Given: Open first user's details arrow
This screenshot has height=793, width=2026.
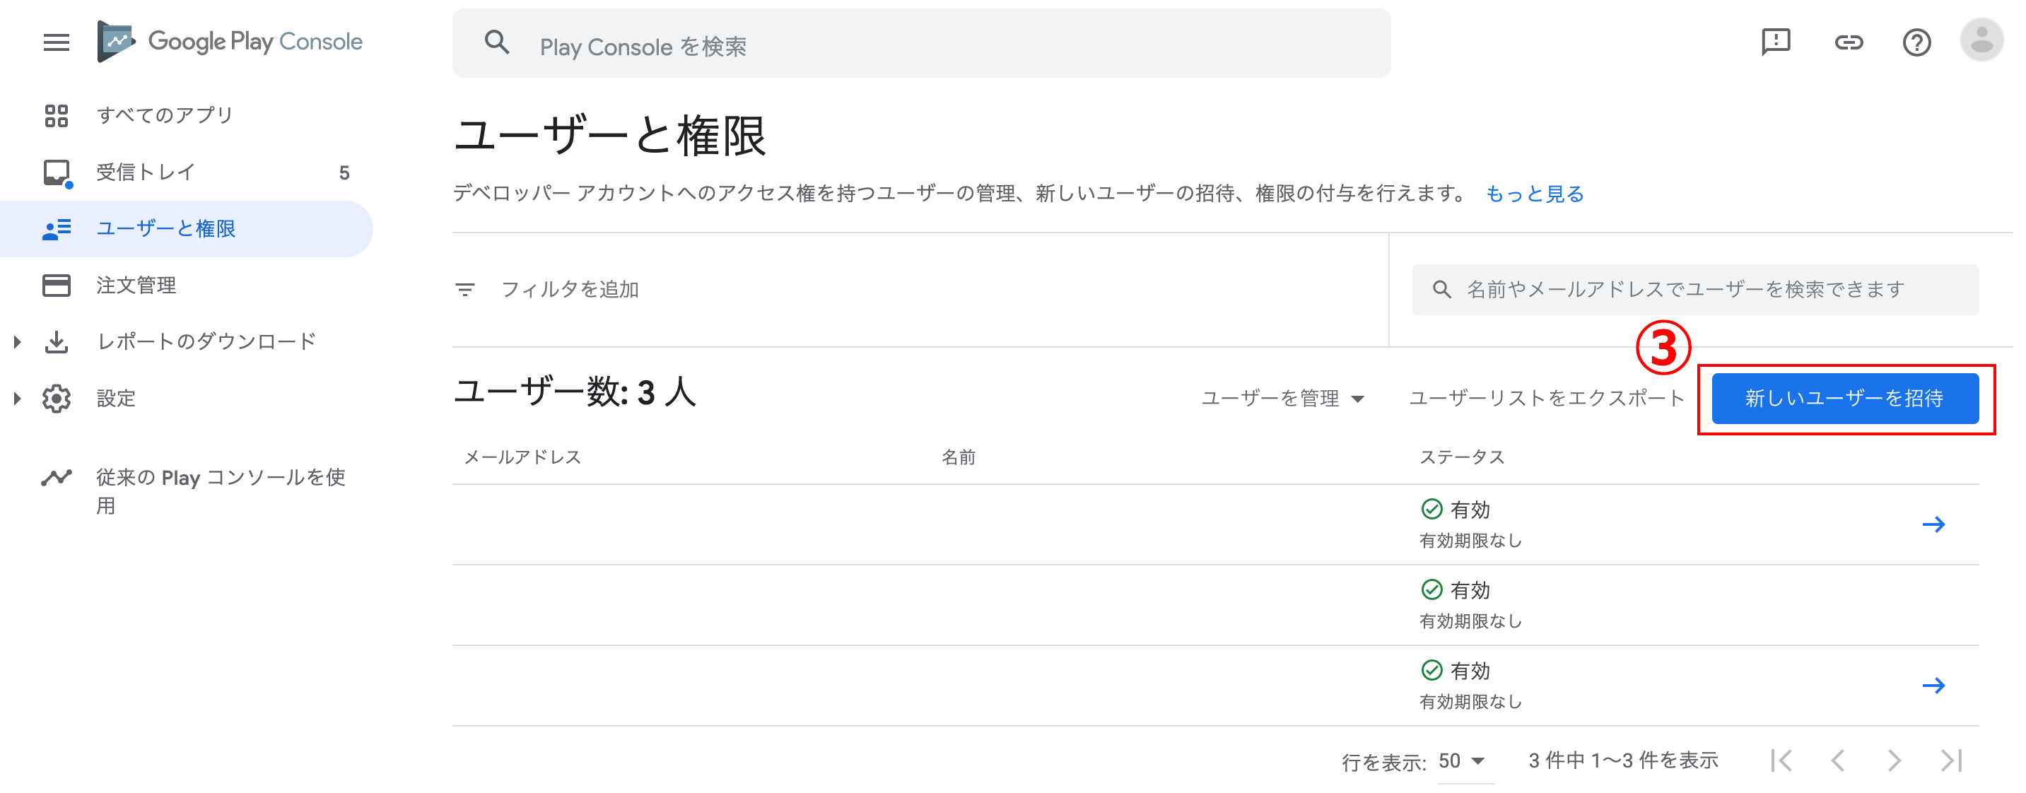Looking at the screenshot, I should coord(1933,524).
